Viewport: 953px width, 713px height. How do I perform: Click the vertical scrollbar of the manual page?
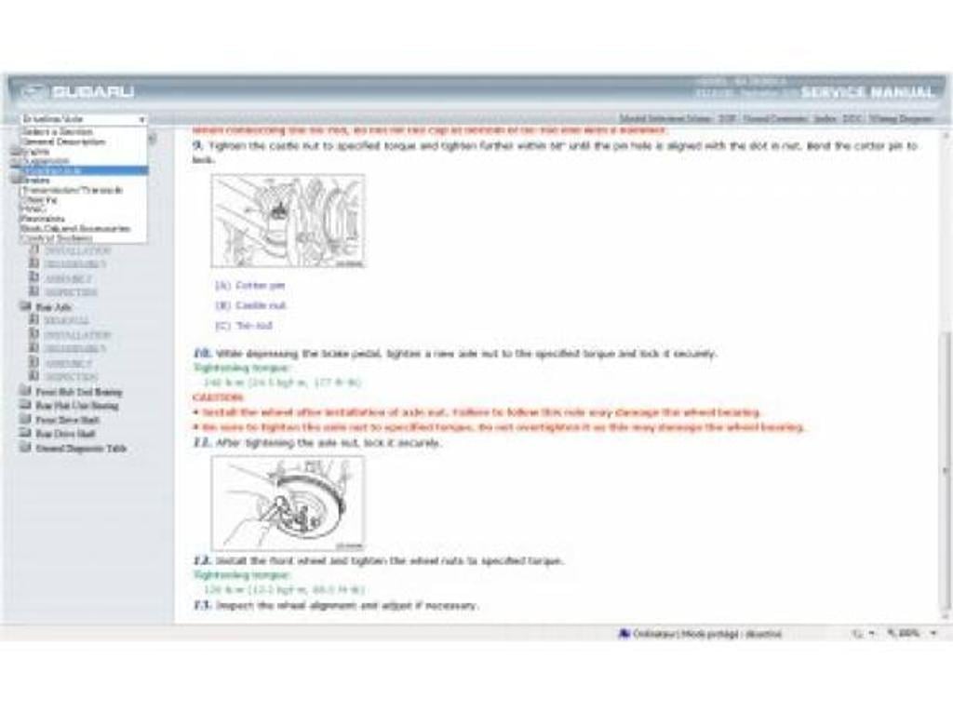(946, 372)
